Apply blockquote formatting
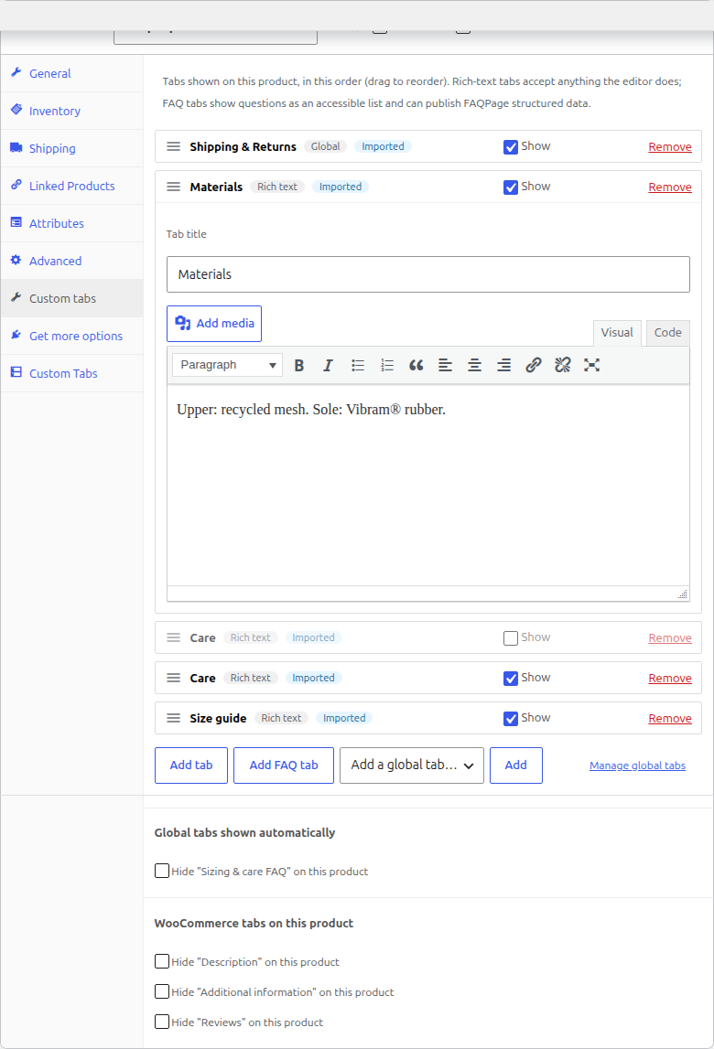 (416, 365)
